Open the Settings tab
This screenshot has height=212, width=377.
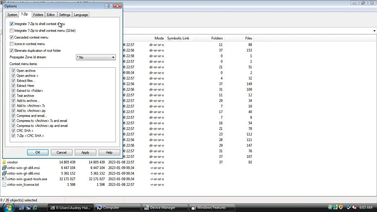pyautogui.click(x=65, y=15)
